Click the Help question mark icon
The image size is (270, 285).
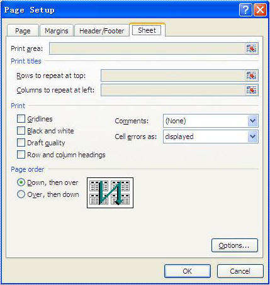[245, 9]
